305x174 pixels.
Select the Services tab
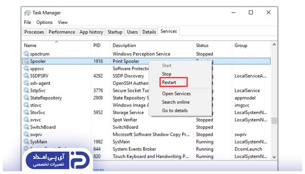169,31
